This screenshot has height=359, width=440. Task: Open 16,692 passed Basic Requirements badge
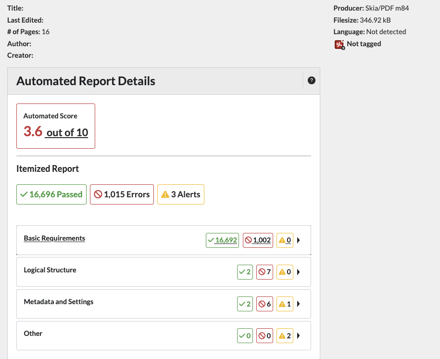(x=222, y=240)
